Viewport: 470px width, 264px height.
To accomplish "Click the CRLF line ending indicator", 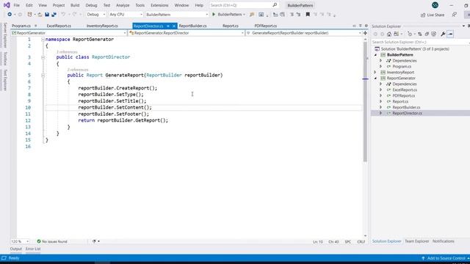I will point(361,241).
